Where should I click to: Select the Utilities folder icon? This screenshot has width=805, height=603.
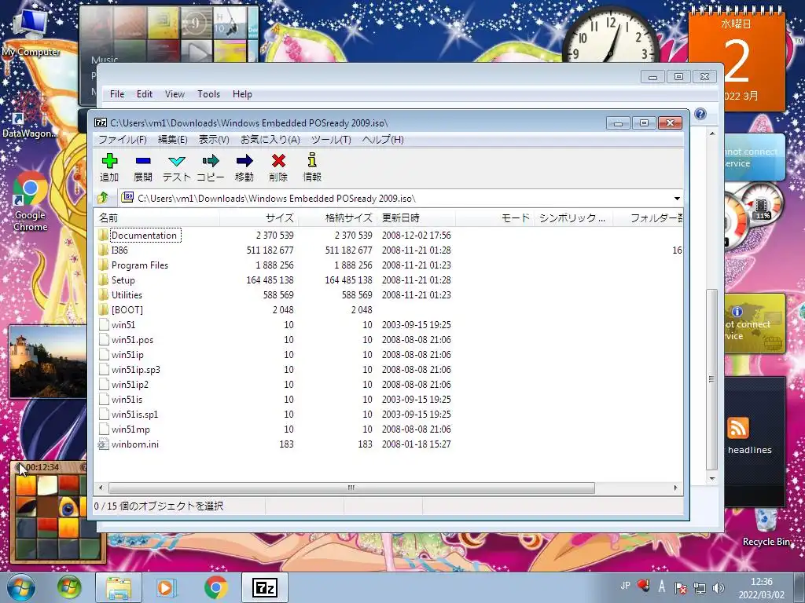[x=104, y=294]
